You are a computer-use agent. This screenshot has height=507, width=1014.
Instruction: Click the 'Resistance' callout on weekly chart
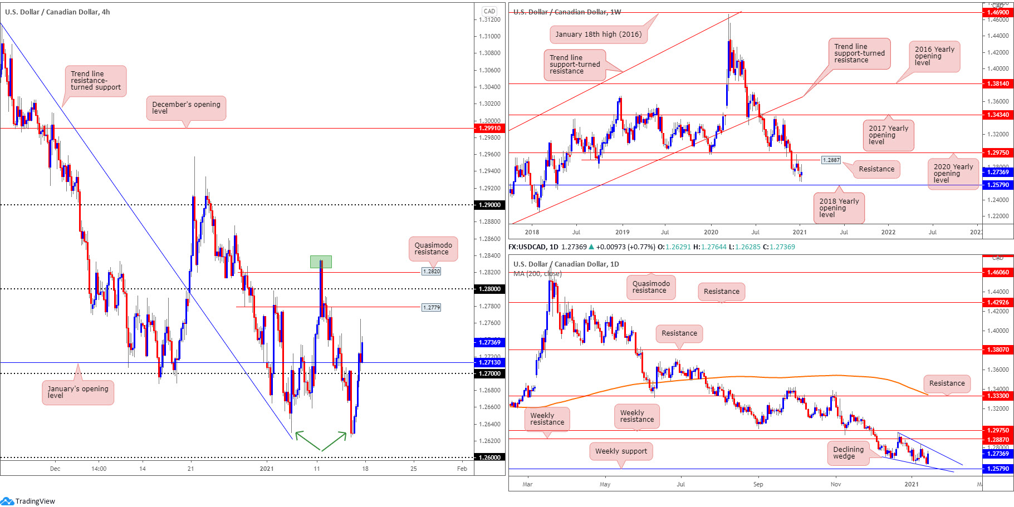(876, 169)
